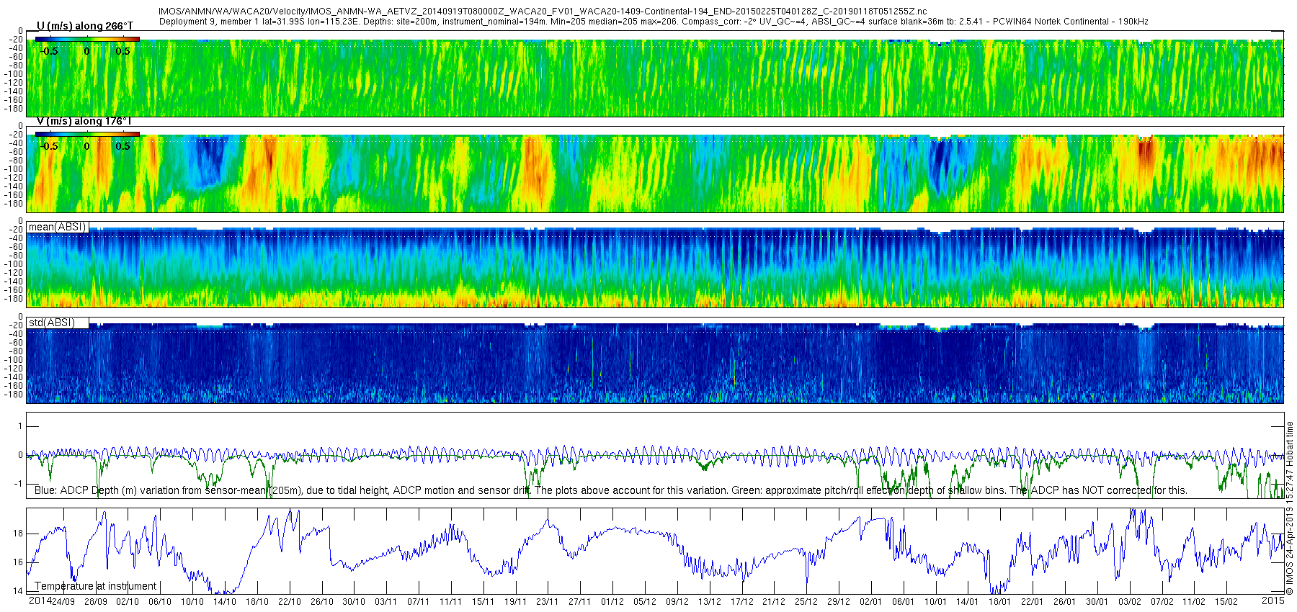Click the '11/02' date tick label
The height and width of the screenshot is (612, 1297).
(1194, 601)
